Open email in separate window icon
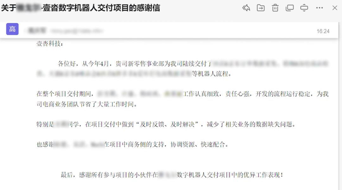This screenshot has width=342, height=190. tap(289, 8)
